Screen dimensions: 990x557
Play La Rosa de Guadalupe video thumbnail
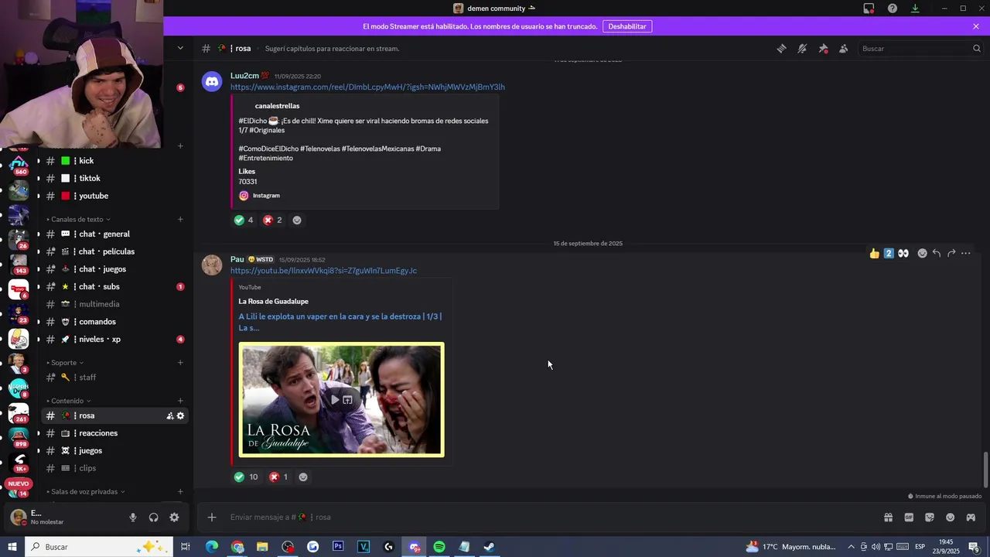click(341, 400)
